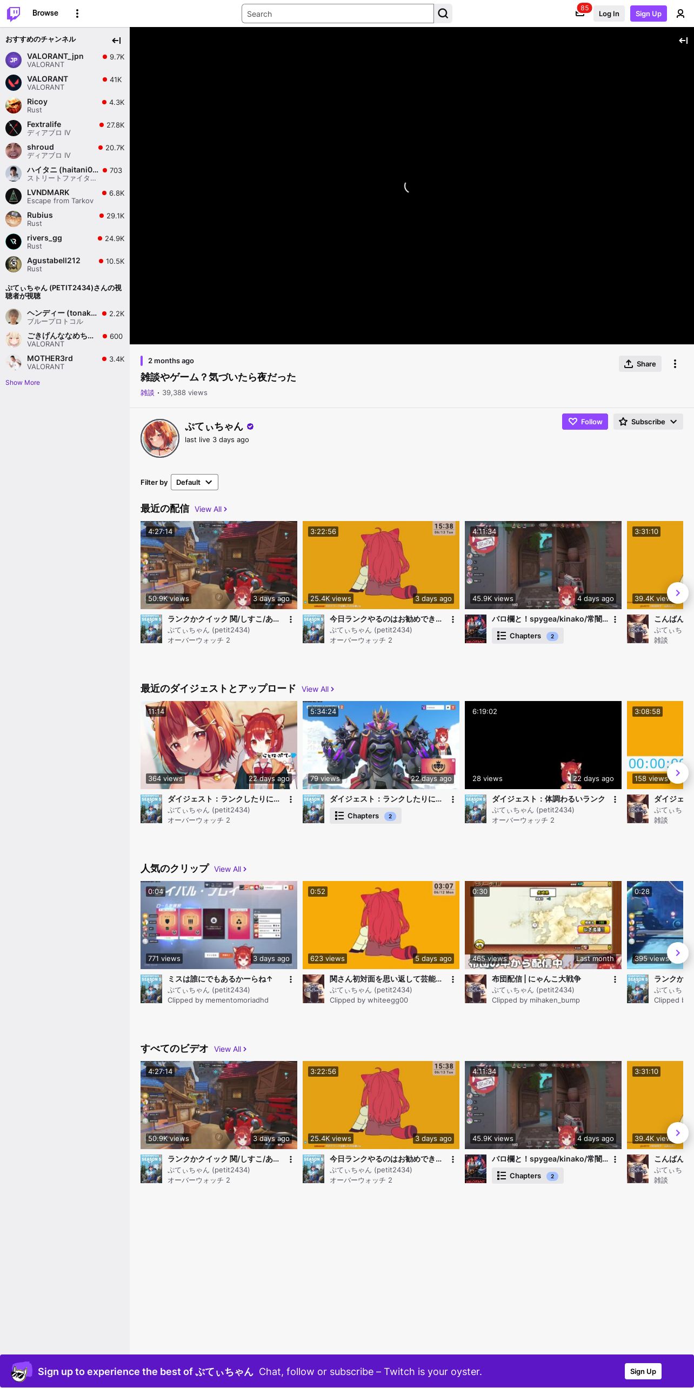Click the Browse navigation item
The image size is (694, 1388).
tap(45, 13)
